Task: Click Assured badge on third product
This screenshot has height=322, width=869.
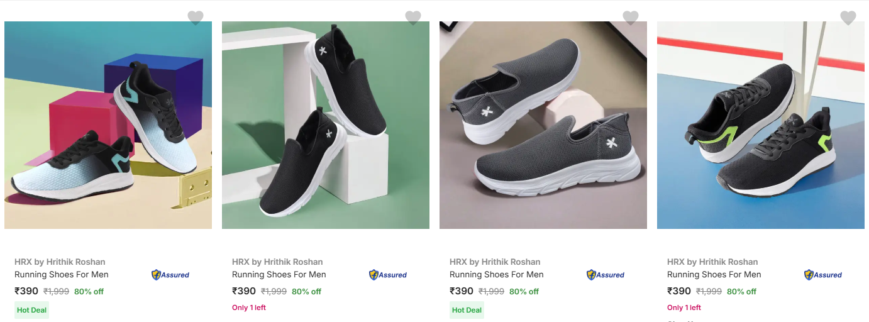Action: [606, 275]
